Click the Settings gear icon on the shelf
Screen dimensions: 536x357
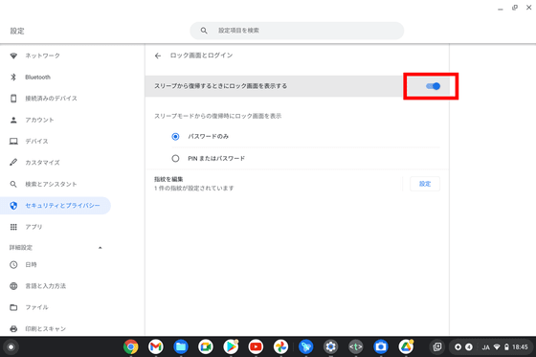pos(330,346)
